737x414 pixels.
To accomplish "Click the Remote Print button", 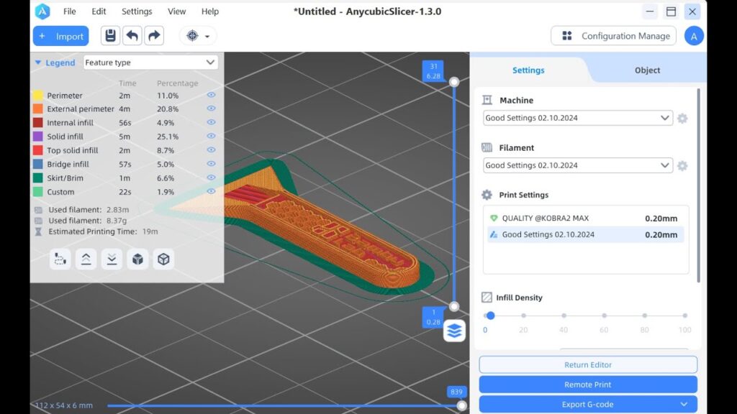I will [588, 385].
